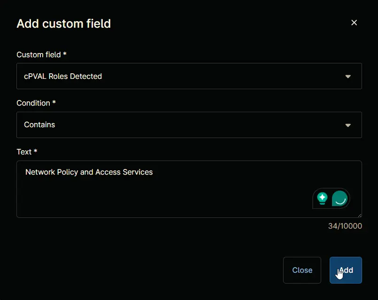The width and height of the screenshot is (378, 300).
Task: Place cursor on word Services in text
Action: pyautogui.click(x=138, y=172)
